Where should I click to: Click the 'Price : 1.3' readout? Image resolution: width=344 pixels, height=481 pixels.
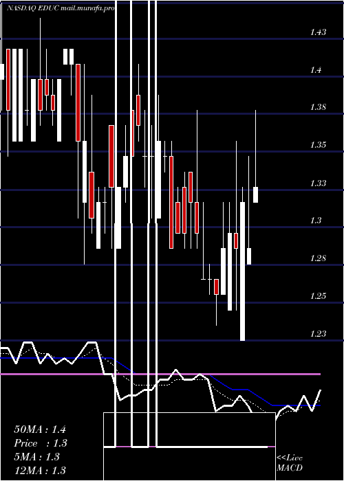[41, 443]
